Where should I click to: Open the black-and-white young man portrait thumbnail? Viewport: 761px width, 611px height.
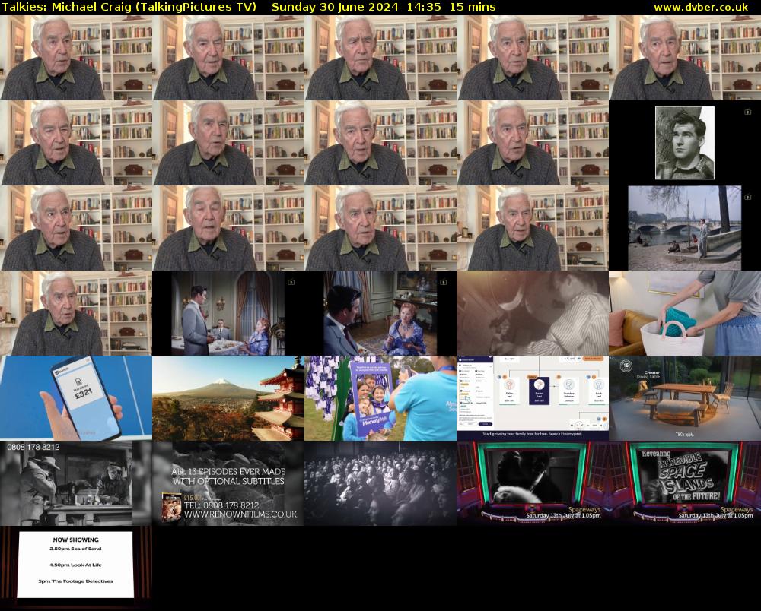(x=684, y=142)
